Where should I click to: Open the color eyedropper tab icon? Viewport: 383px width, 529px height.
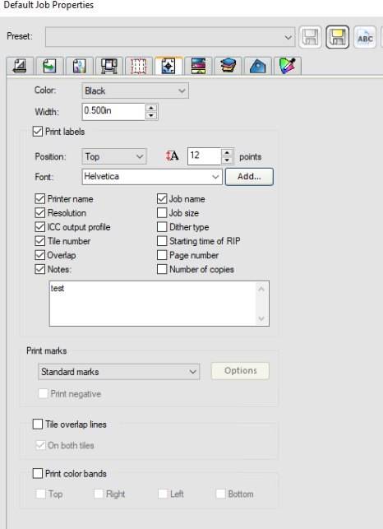pyautogui.click(x=288, y=66)
